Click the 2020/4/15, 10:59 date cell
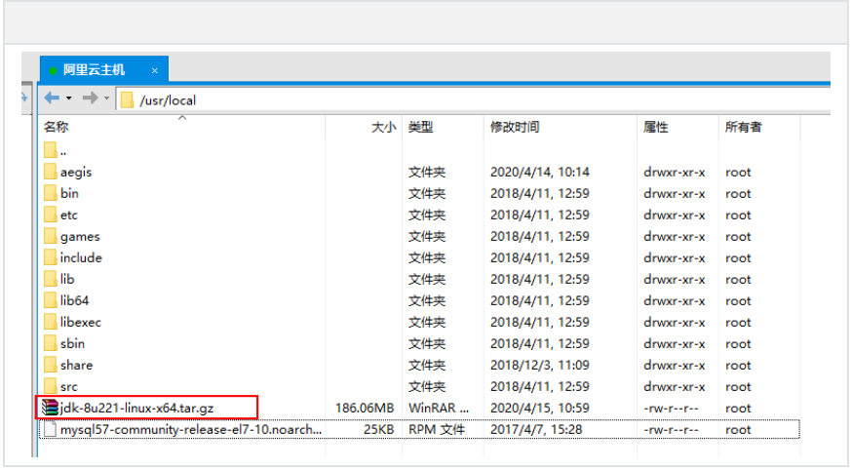 (539, 408)
